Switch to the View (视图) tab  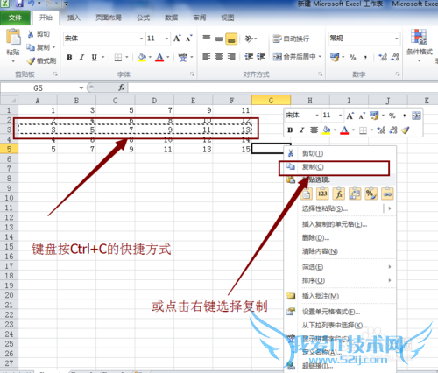(x=228, y=18)
